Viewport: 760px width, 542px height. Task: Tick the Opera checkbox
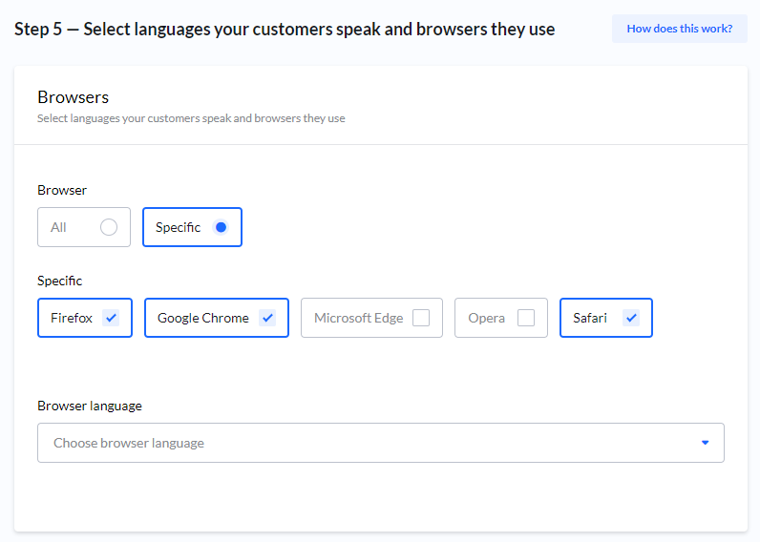tap(526, 318)
